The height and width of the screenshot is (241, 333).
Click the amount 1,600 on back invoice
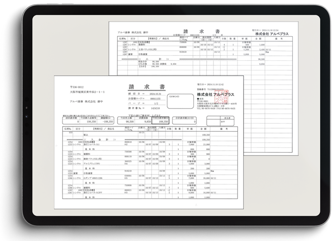[262, 45]
